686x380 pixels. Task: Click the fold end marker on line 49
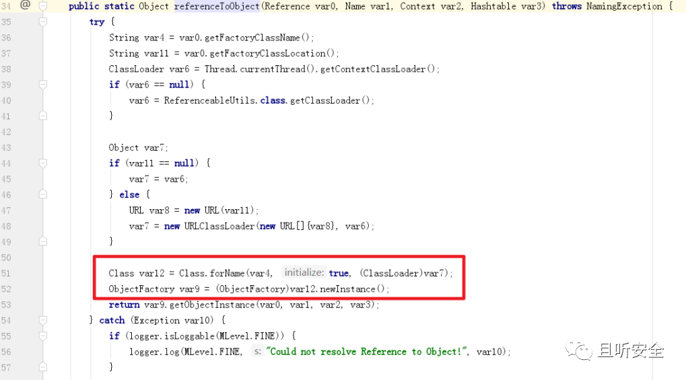[x=43, y=241]
